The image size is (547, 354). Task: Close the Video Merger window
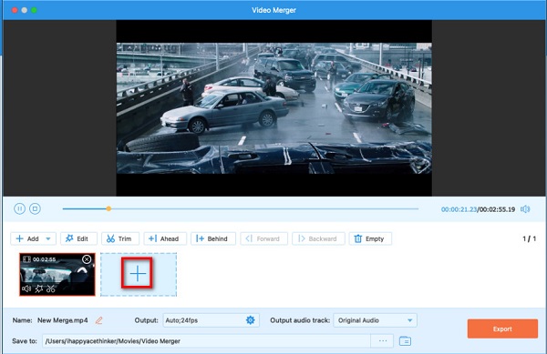[15, 10]
